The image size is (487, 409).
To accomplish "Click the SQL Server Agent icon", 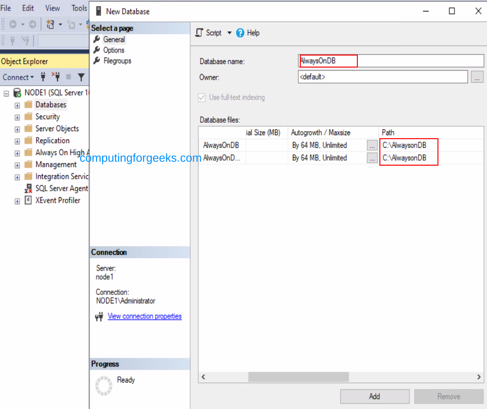I will pos(28,188).
